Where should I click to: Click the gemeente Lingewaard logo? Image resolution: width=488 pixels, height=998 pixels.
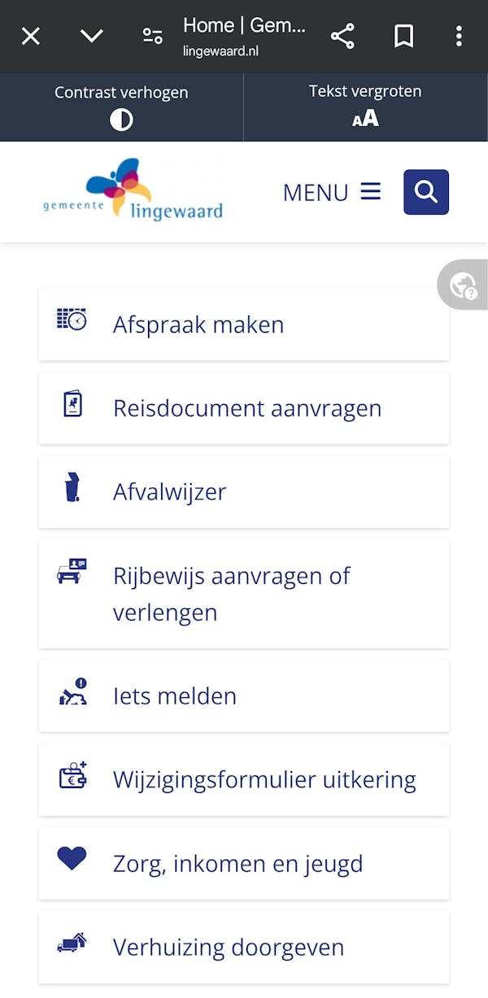pyautogui.click(x=133, y=190)
